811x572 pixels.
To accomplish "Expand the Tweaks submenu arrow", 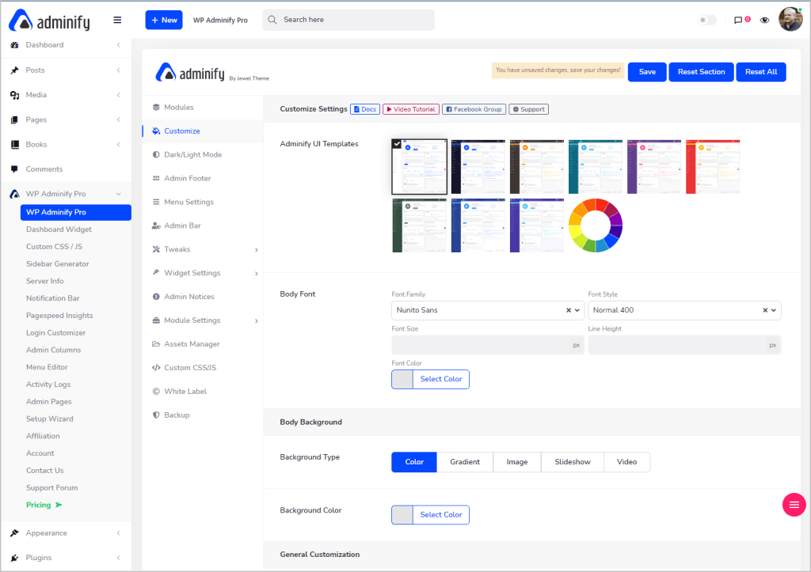I will pyautogui.click(x=257, y=250).
